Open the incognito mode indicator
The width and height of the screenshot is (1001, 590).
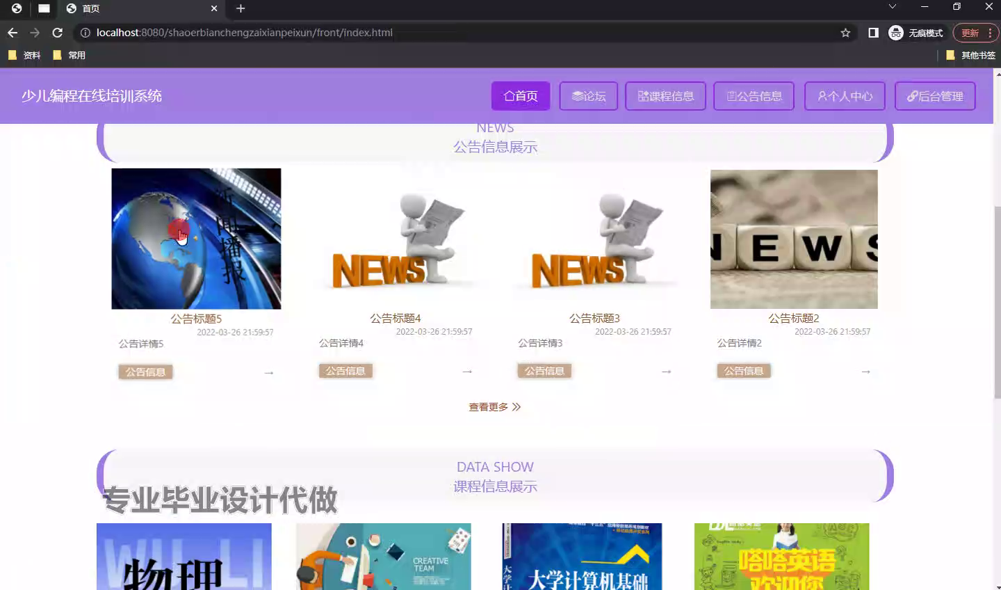pyautogui.click(x=916, y=33)
